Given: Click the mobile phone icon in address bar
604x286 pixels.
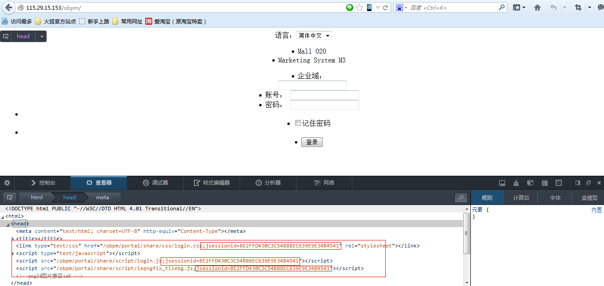Looking at the screenshot, I should pyautogui.click(x=369, y=8).
